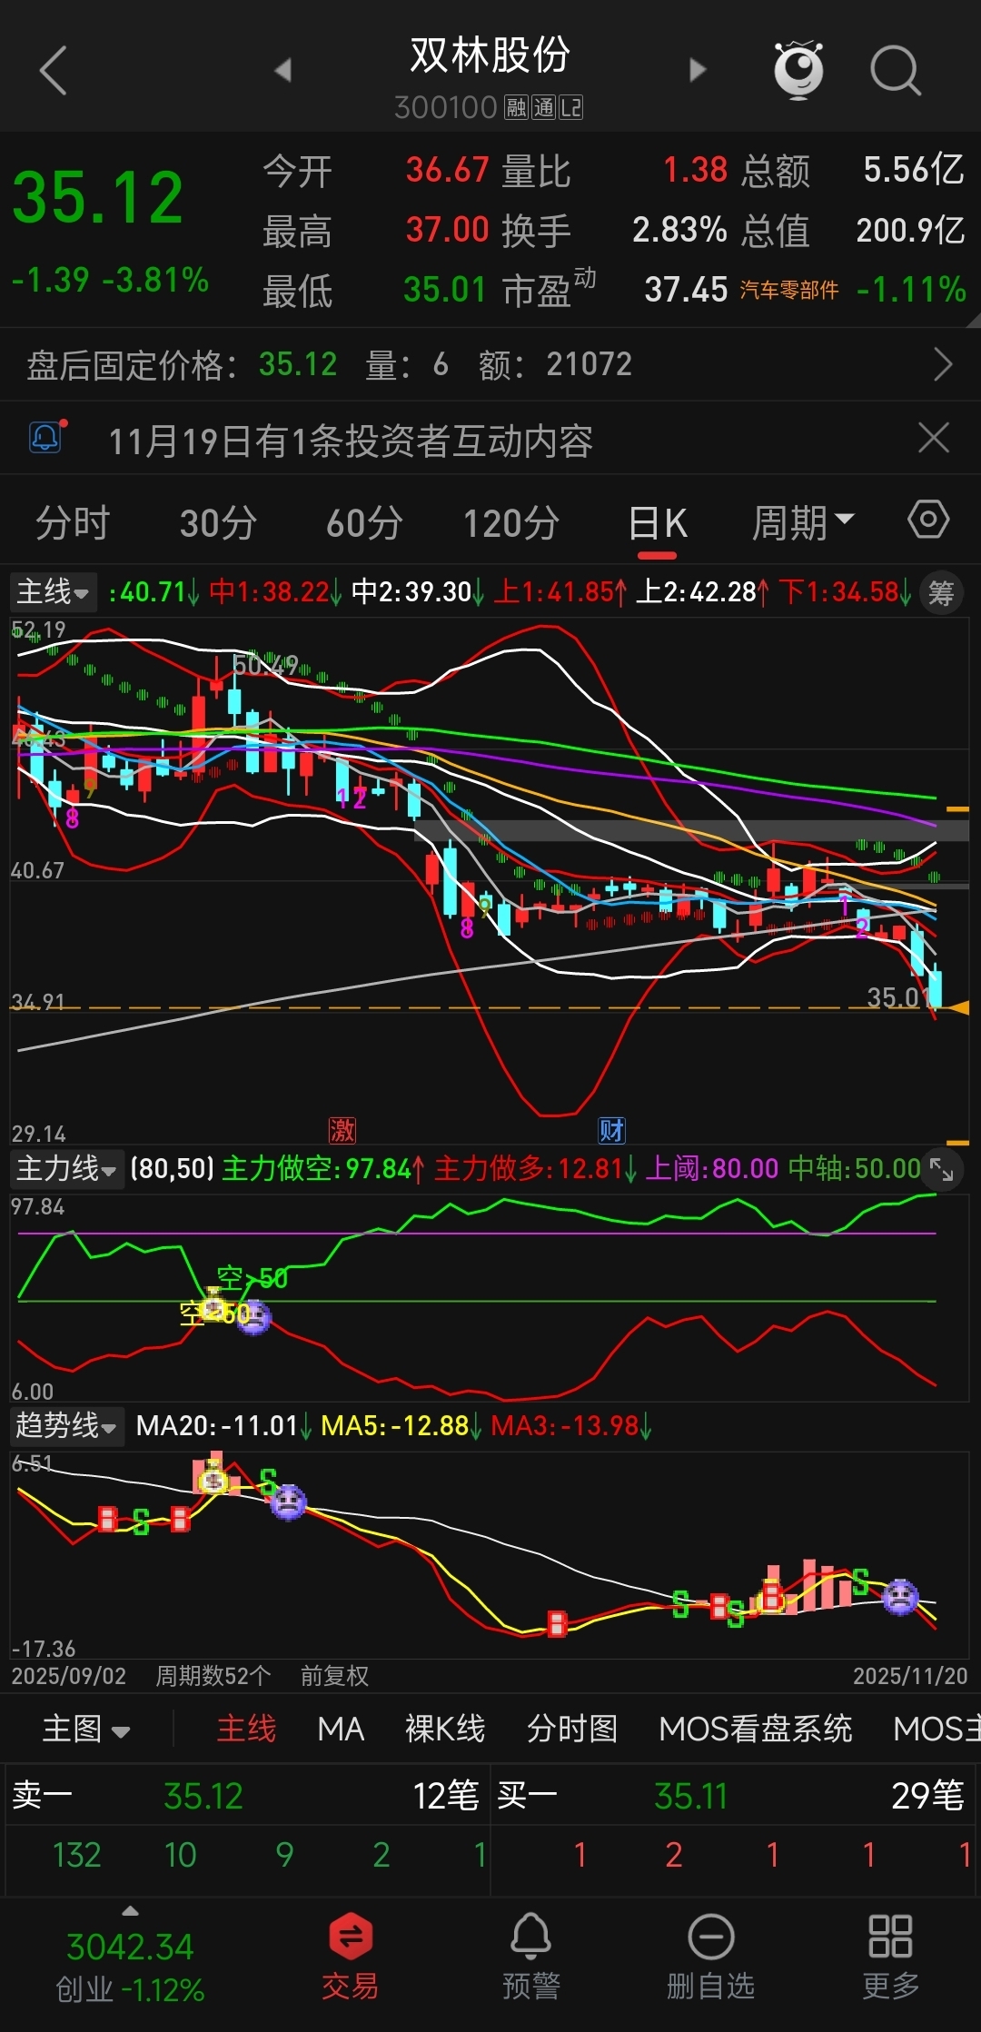The image size is (981, 2032).
Task: Dismiss the investor interaction notice
Action: [934, 438]
